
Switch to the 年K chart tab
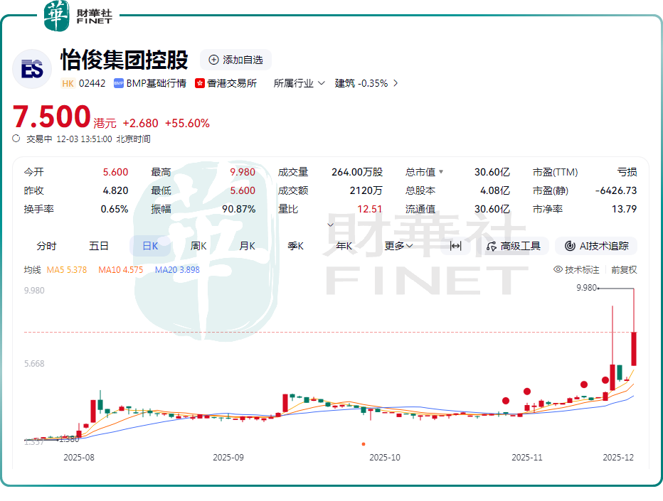point(344,246)
